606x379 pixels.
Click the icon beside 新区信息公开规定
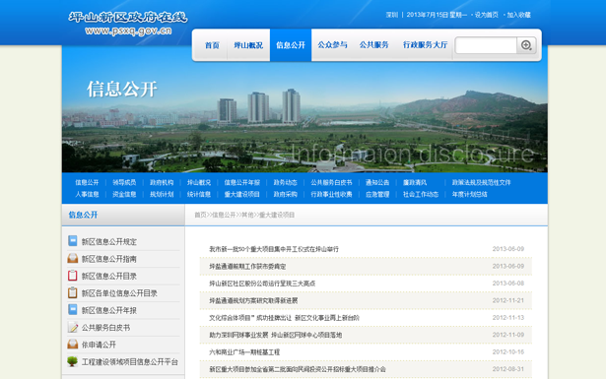(72, 241)
